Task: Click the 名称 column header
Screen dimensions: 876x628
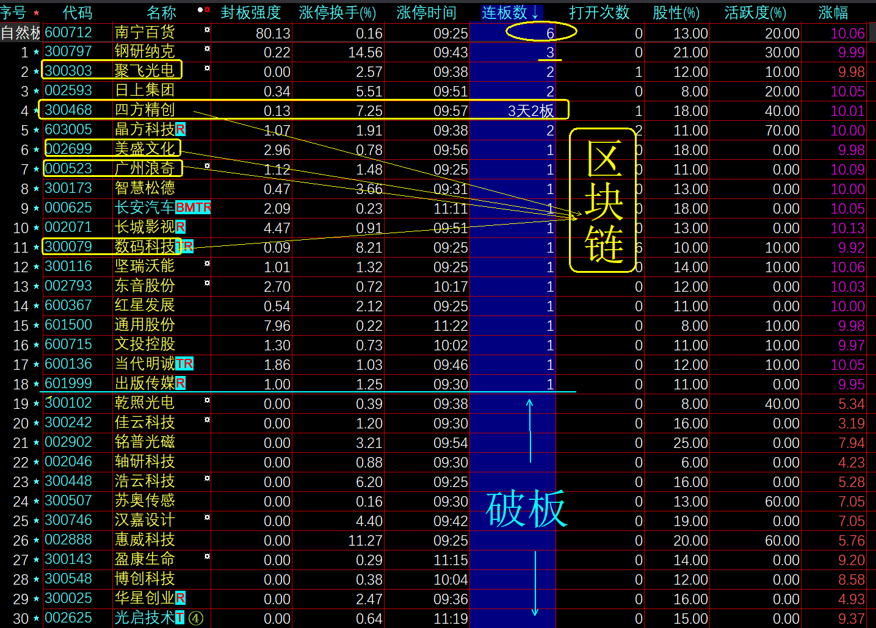Action: (x=161, y=12)
